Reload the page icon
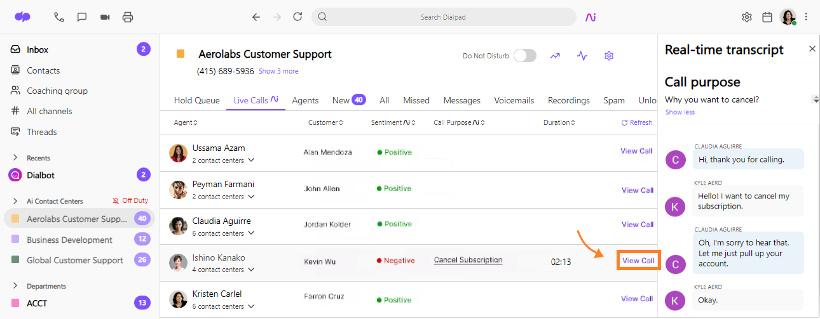Viewport: 820px width, 319px height. click(x=297, y=17)
